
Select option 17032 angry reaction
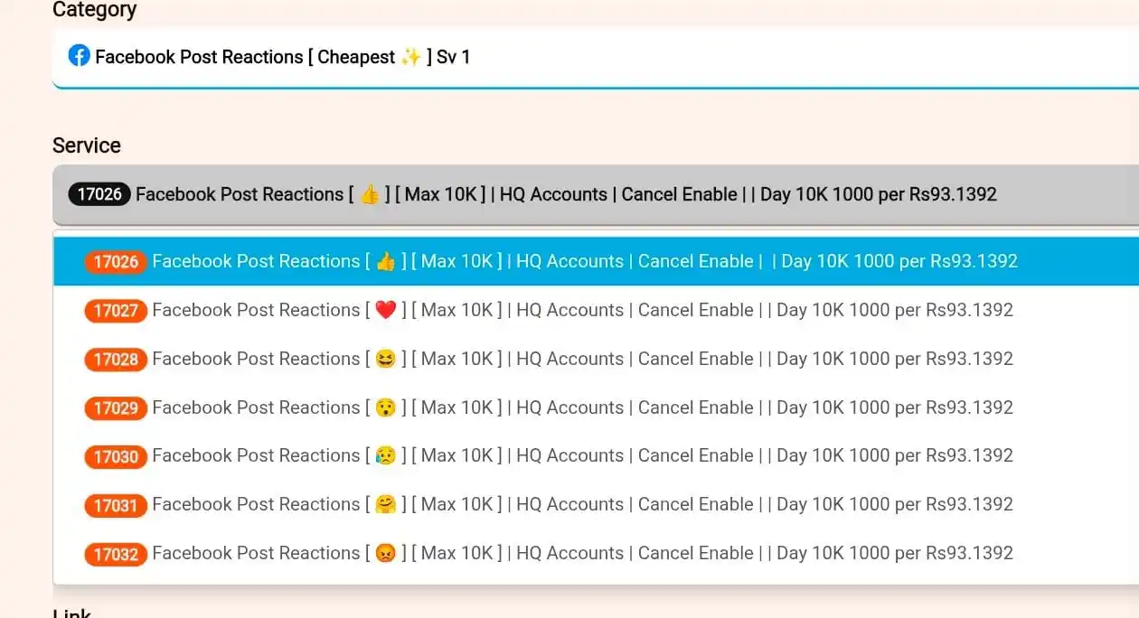(596, 553)
